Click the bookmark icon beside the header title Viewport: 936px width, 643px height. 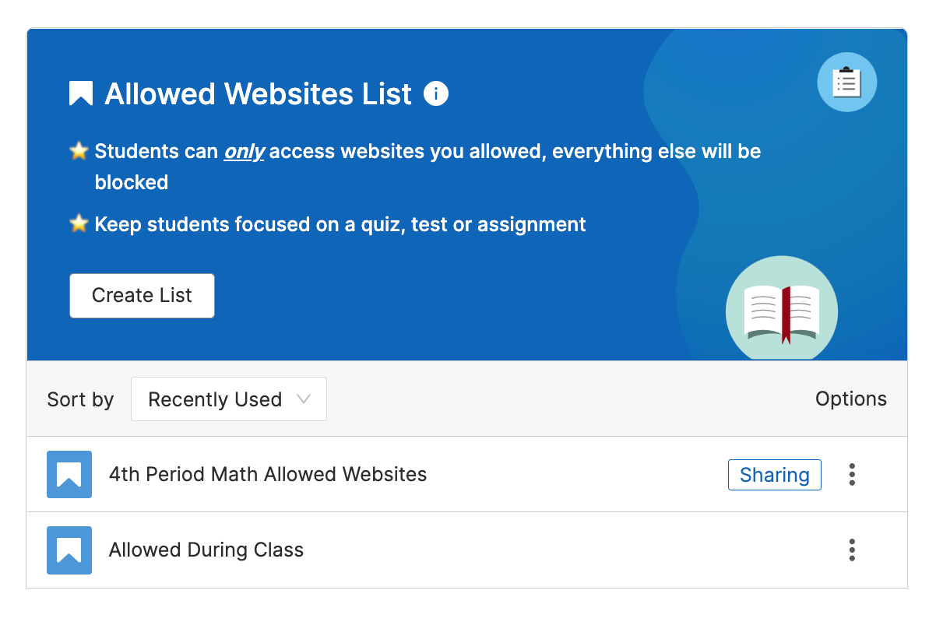pos(81,93)
